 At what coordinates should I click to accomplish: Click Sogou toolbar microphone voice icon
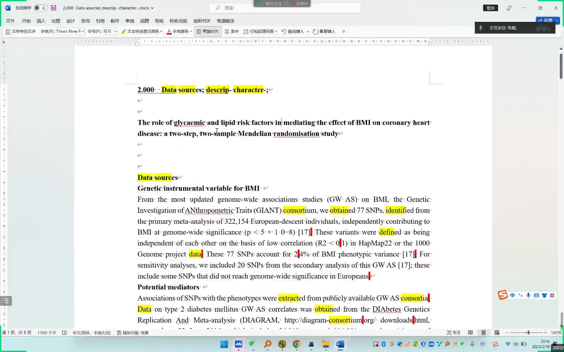[528, 295]
